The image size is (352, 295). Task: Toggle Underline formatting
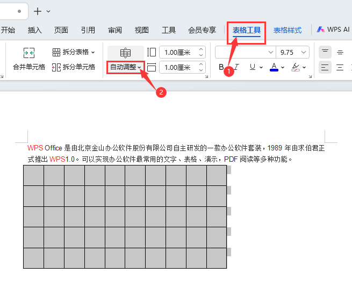tap(253, 67)
